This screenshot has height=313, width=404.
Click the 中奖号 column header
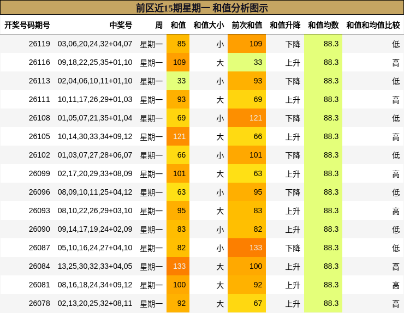tap(121, 25)
